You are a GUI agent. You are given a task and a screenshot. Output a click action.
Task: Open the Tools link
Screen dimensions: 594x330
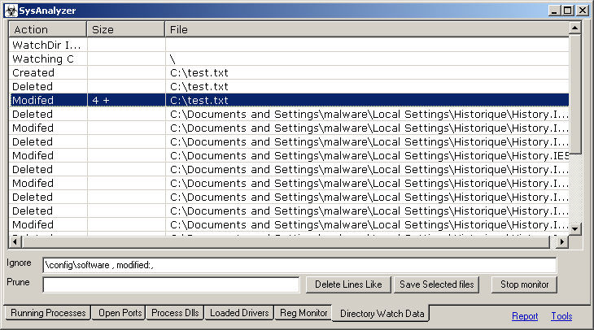click(x=561, y=316)
